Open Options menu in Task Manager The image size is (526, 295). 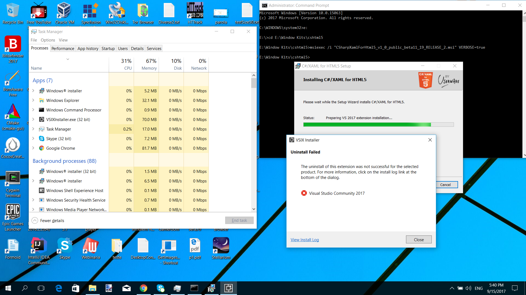pyautogui.click(x=48, y=40)
